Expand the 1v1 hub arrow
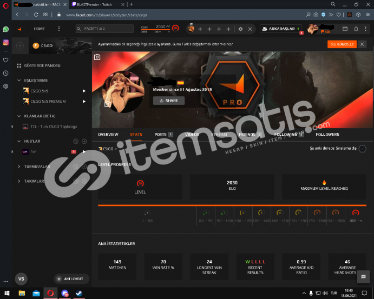374x299 pixels. point(84,151)
